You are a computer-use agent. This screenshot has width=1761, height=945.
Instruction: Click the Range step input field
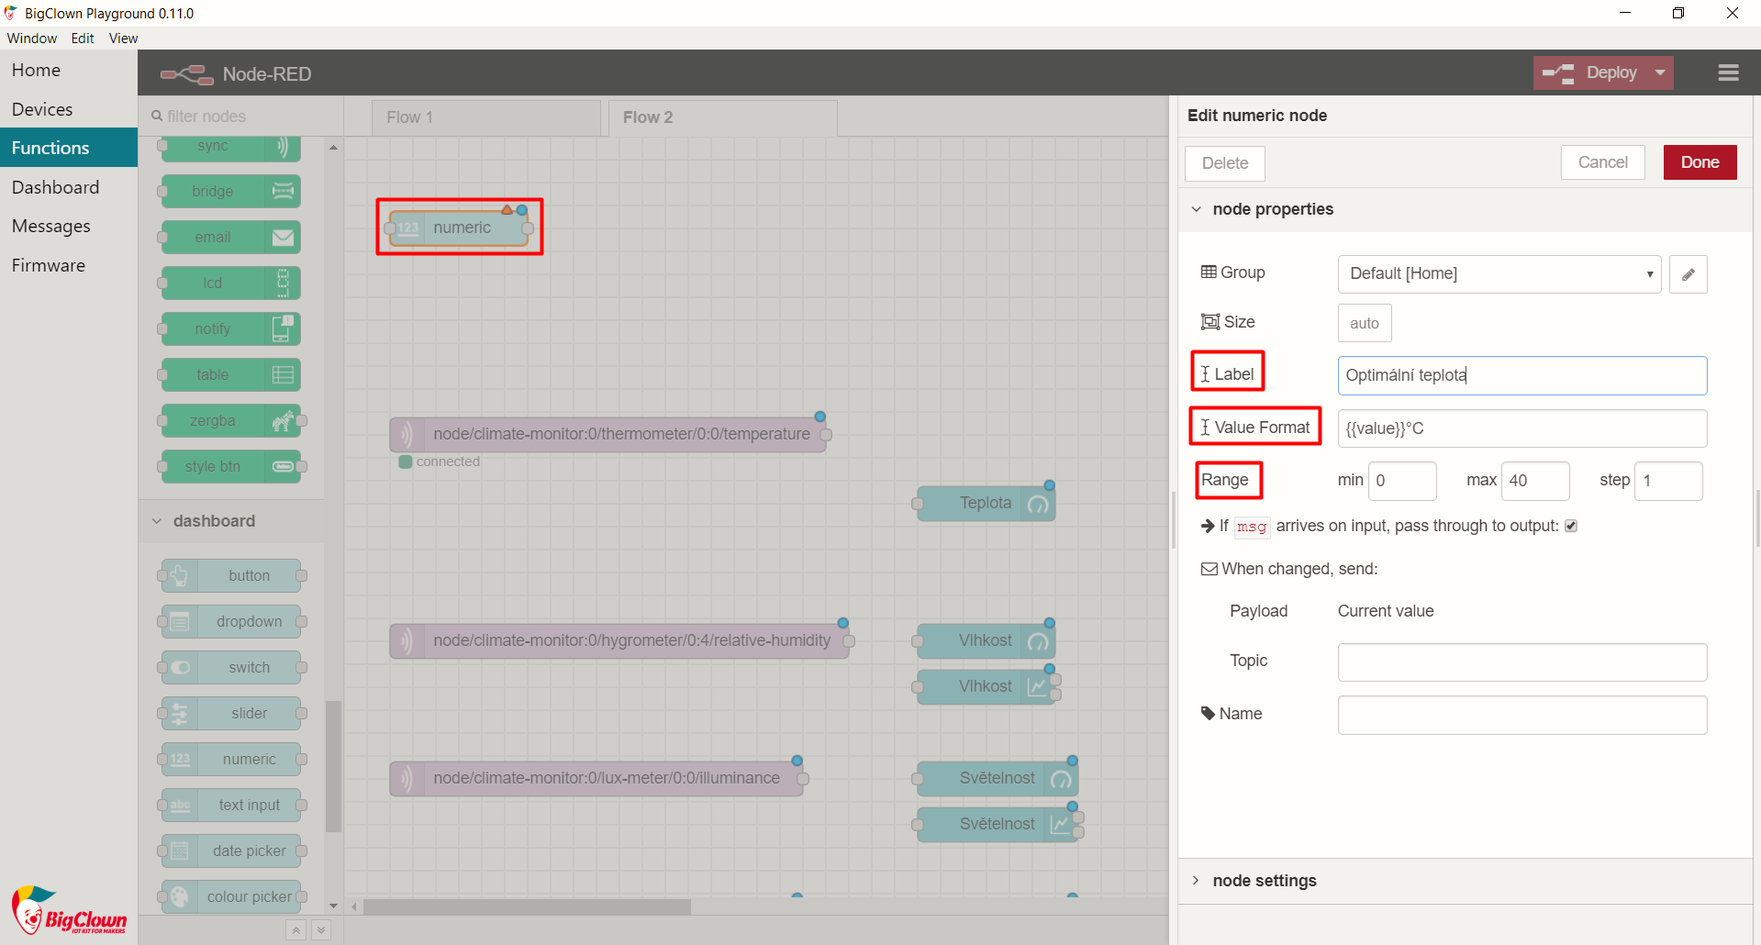click(x=1668, y=481)
